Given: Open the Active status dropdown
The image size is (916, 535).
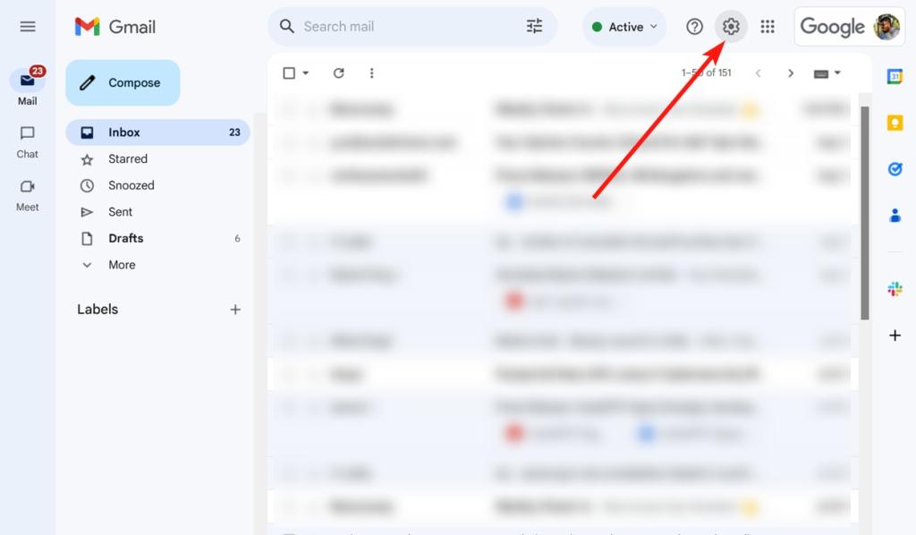Looking at the screenshot, I should (x=623, y=26).
